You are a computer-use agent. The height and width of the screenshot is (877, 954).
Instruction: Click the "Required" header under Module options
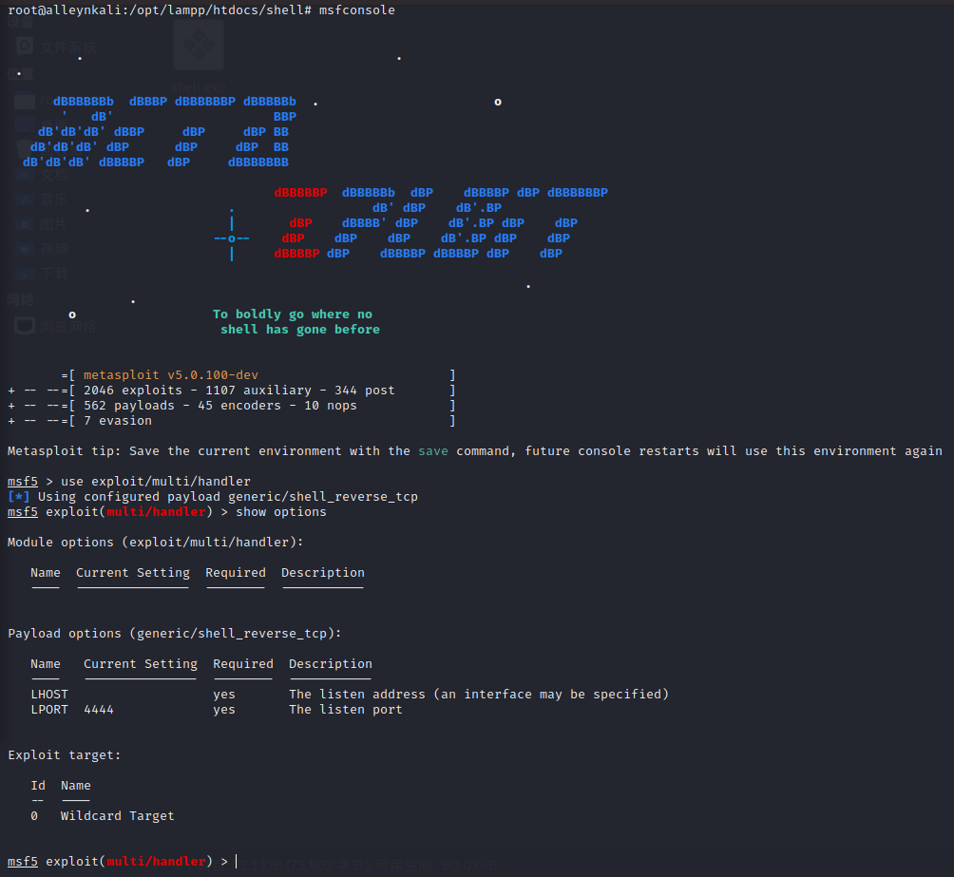[x=236, y=573]
